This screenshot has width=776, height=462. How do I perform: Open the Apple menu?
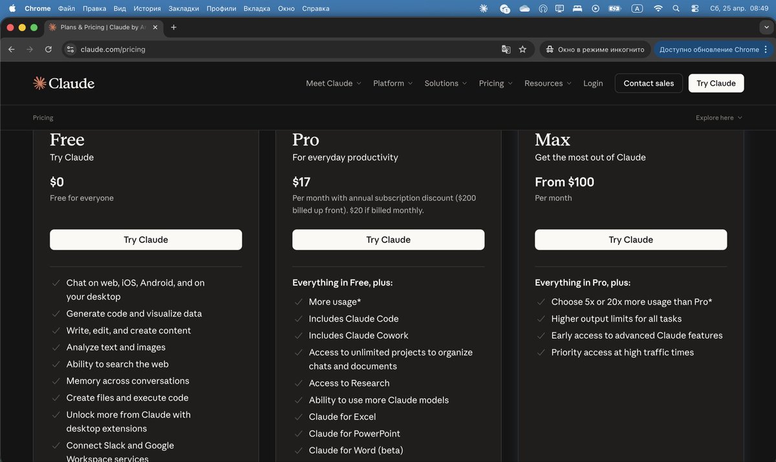(12, 8)
